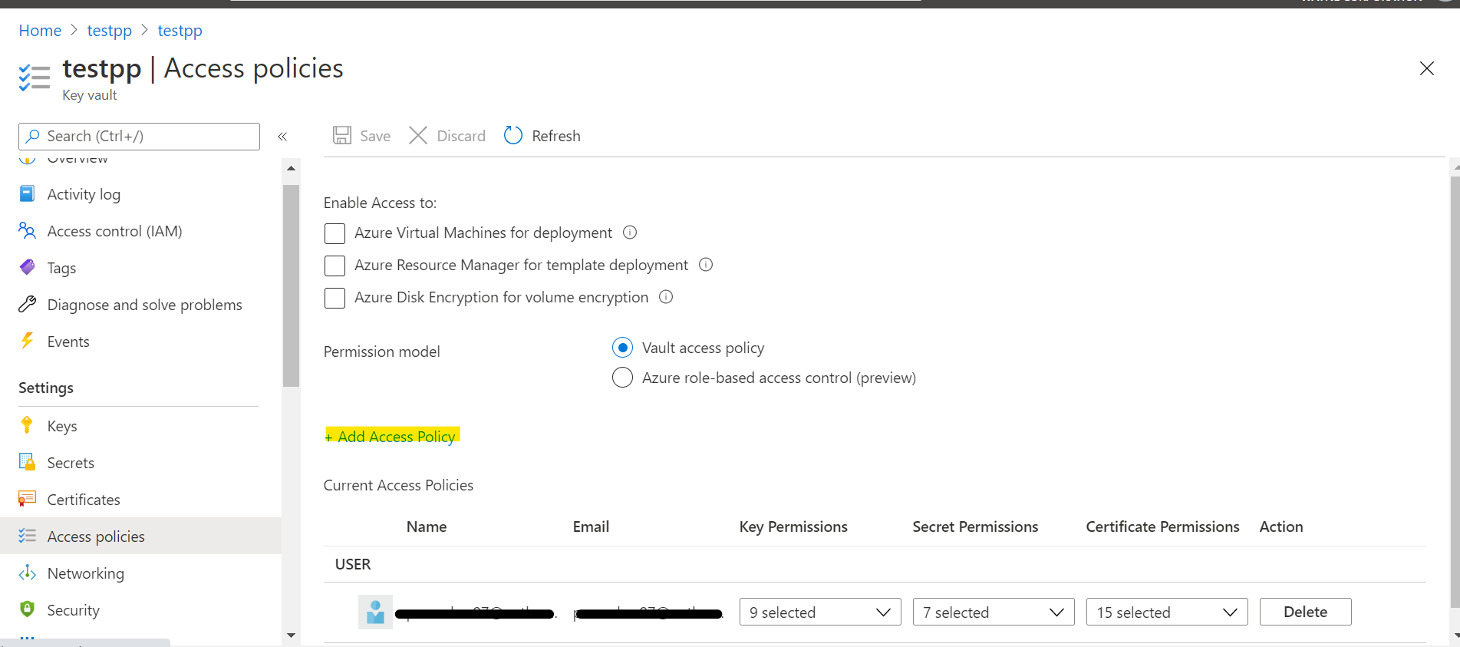
Task: Click the USER group row label
Action: click(x=353, y=564)
